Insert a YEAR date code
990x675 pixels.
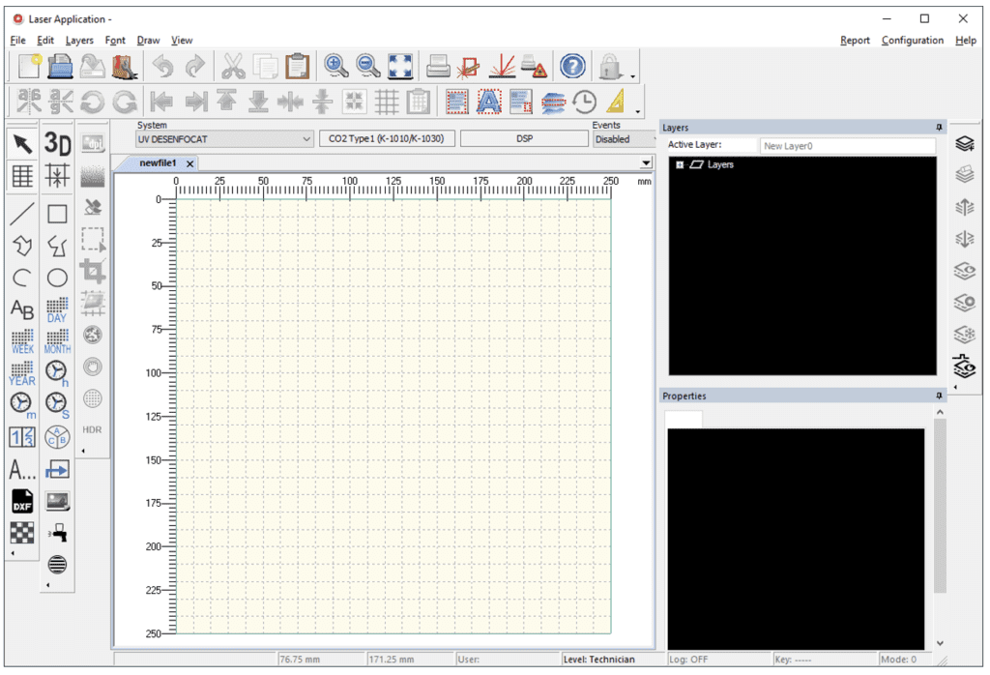(22, 373)
